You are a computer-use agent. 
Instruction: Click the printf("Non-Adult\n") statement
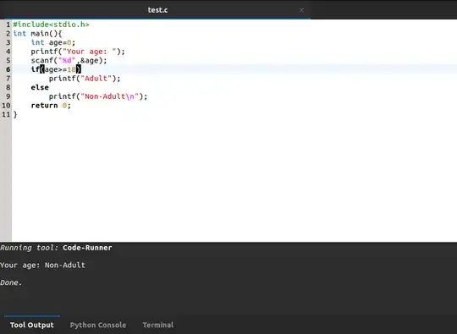98,96
